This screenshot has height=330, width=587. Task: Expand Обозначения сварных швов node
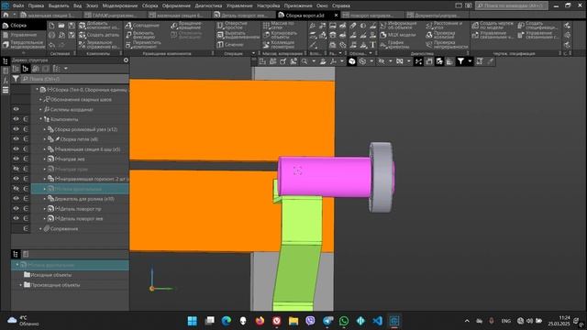click(x=40, y=100)
